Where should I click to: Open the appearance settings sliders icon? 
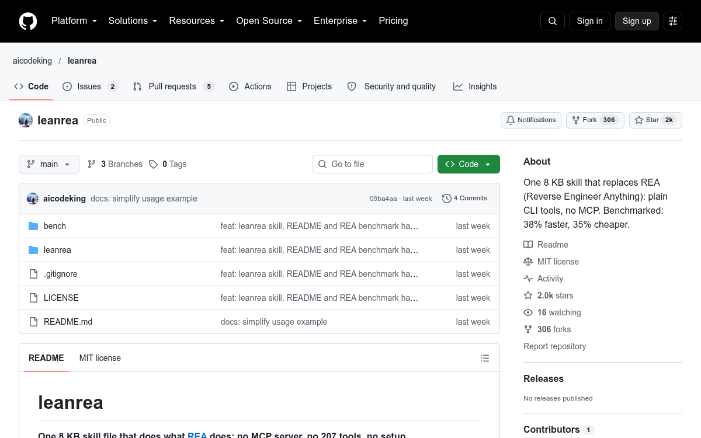click(673, 21)
